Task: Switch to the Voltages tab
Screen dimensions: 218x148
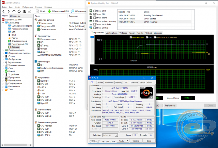Action: [123, 33]
